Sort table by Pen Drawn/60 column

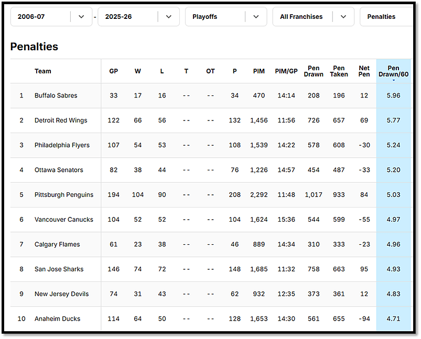(x=393, y=71)
